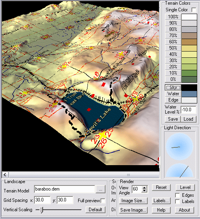This screenshot has height=219, width=200.
Task: Open the Image Size... dialog
Action: click(x=133, y=201)
